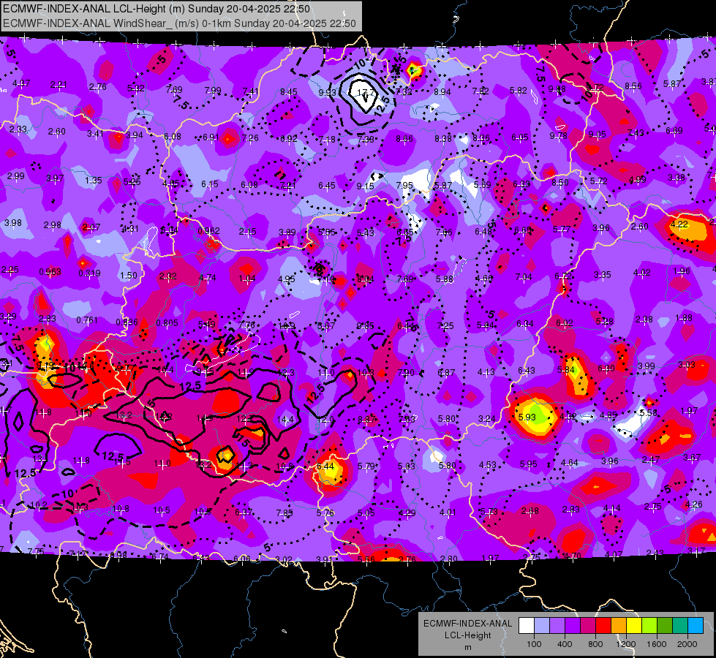Click the wind shear value 4.02

point(641,273)
